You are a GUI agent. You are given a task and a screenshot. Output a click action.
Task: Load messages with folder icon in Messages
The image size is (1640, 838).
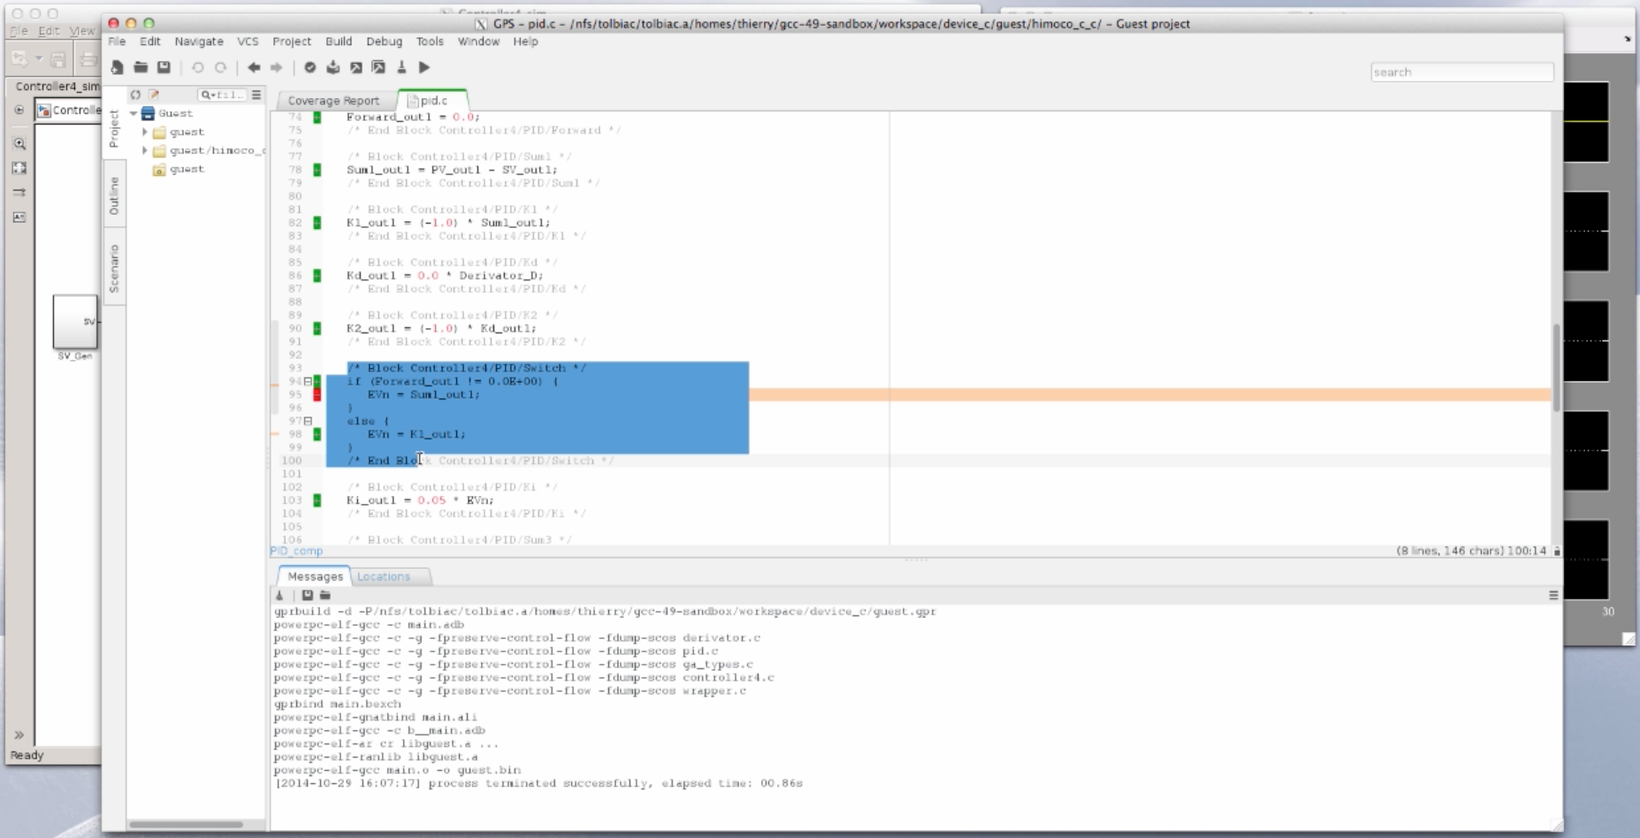(x=324, y=596)
